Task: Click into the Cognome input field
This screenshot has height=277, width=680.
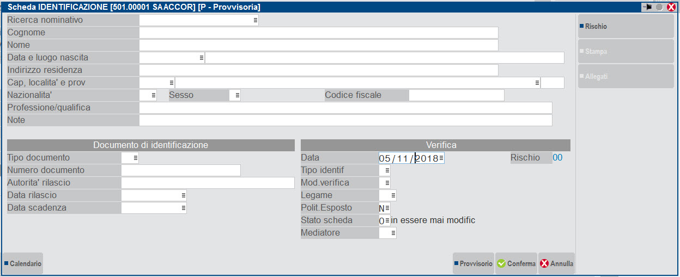Action: pos(318,33)
